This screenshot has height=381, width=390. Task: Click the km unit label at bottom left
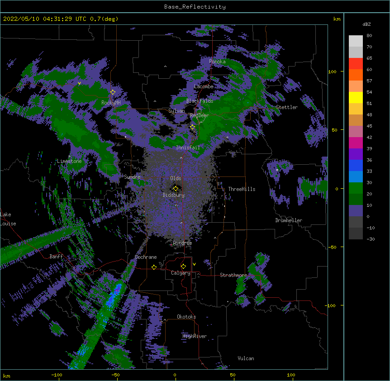tap(7, 376)
